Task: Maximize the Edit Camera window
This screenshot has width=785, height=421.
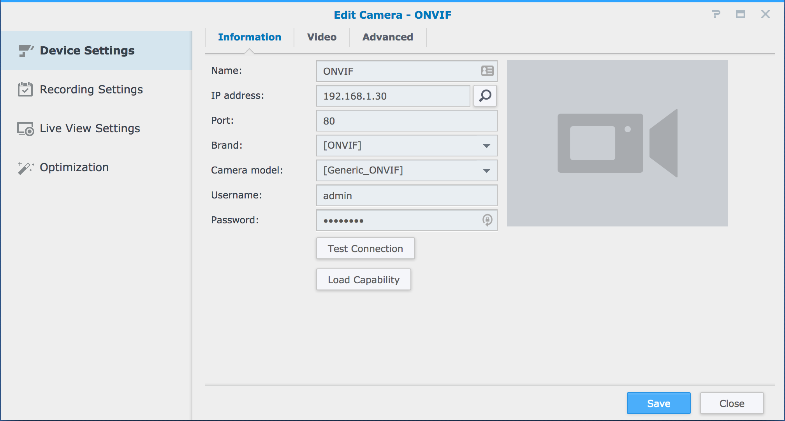Action: tap(740, 14)
